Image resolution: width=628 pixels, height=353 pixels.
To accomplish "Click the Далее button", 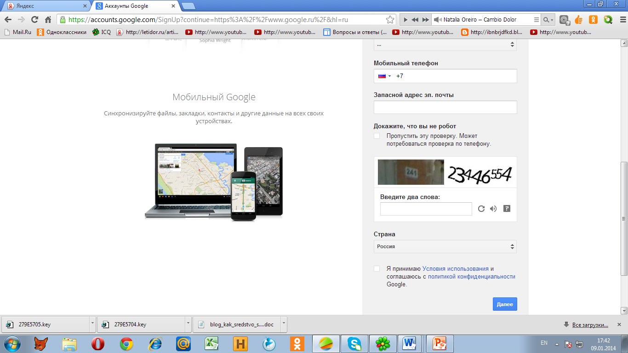I will tap(505, 304).
